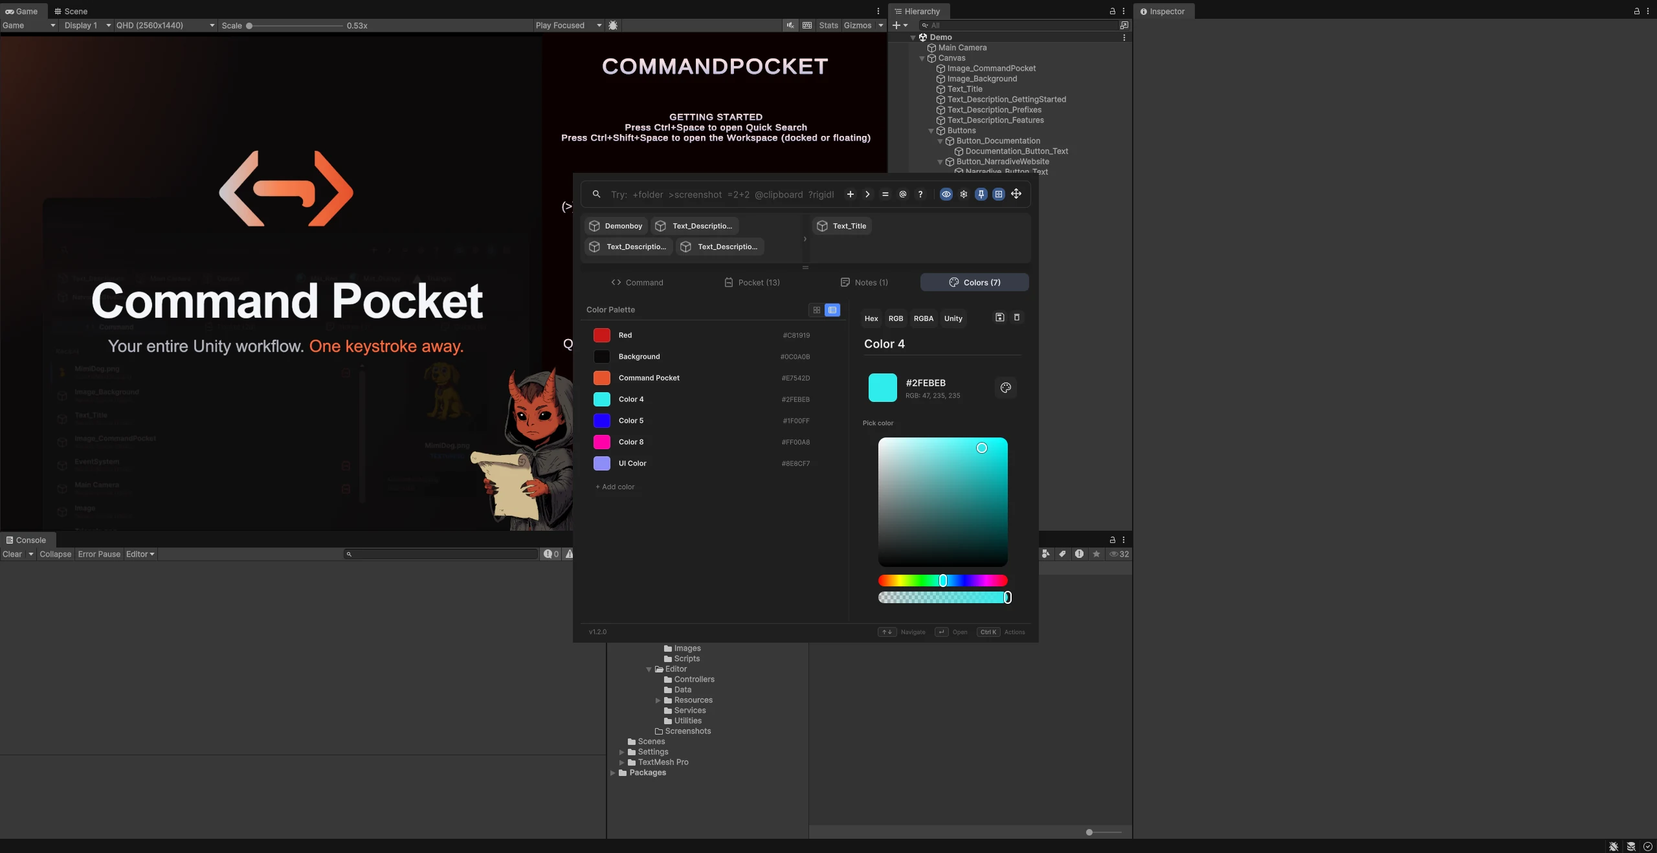Click the keyboard shortcuts icon in Game toolbar
This screenshot has width=1657, height=853.
tap(807, 25)
